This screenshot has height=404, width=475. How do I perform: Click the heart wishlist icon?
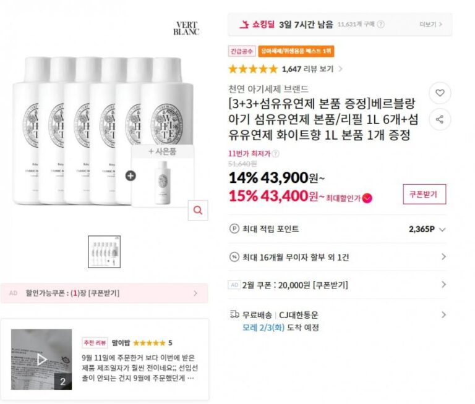[x=440, y=93]
